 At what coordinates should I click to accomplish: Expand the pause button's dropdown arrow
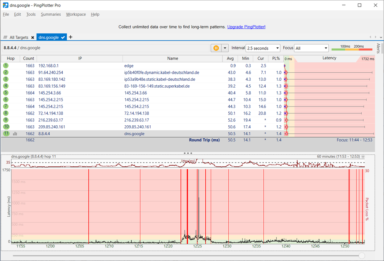click(225, 48)
